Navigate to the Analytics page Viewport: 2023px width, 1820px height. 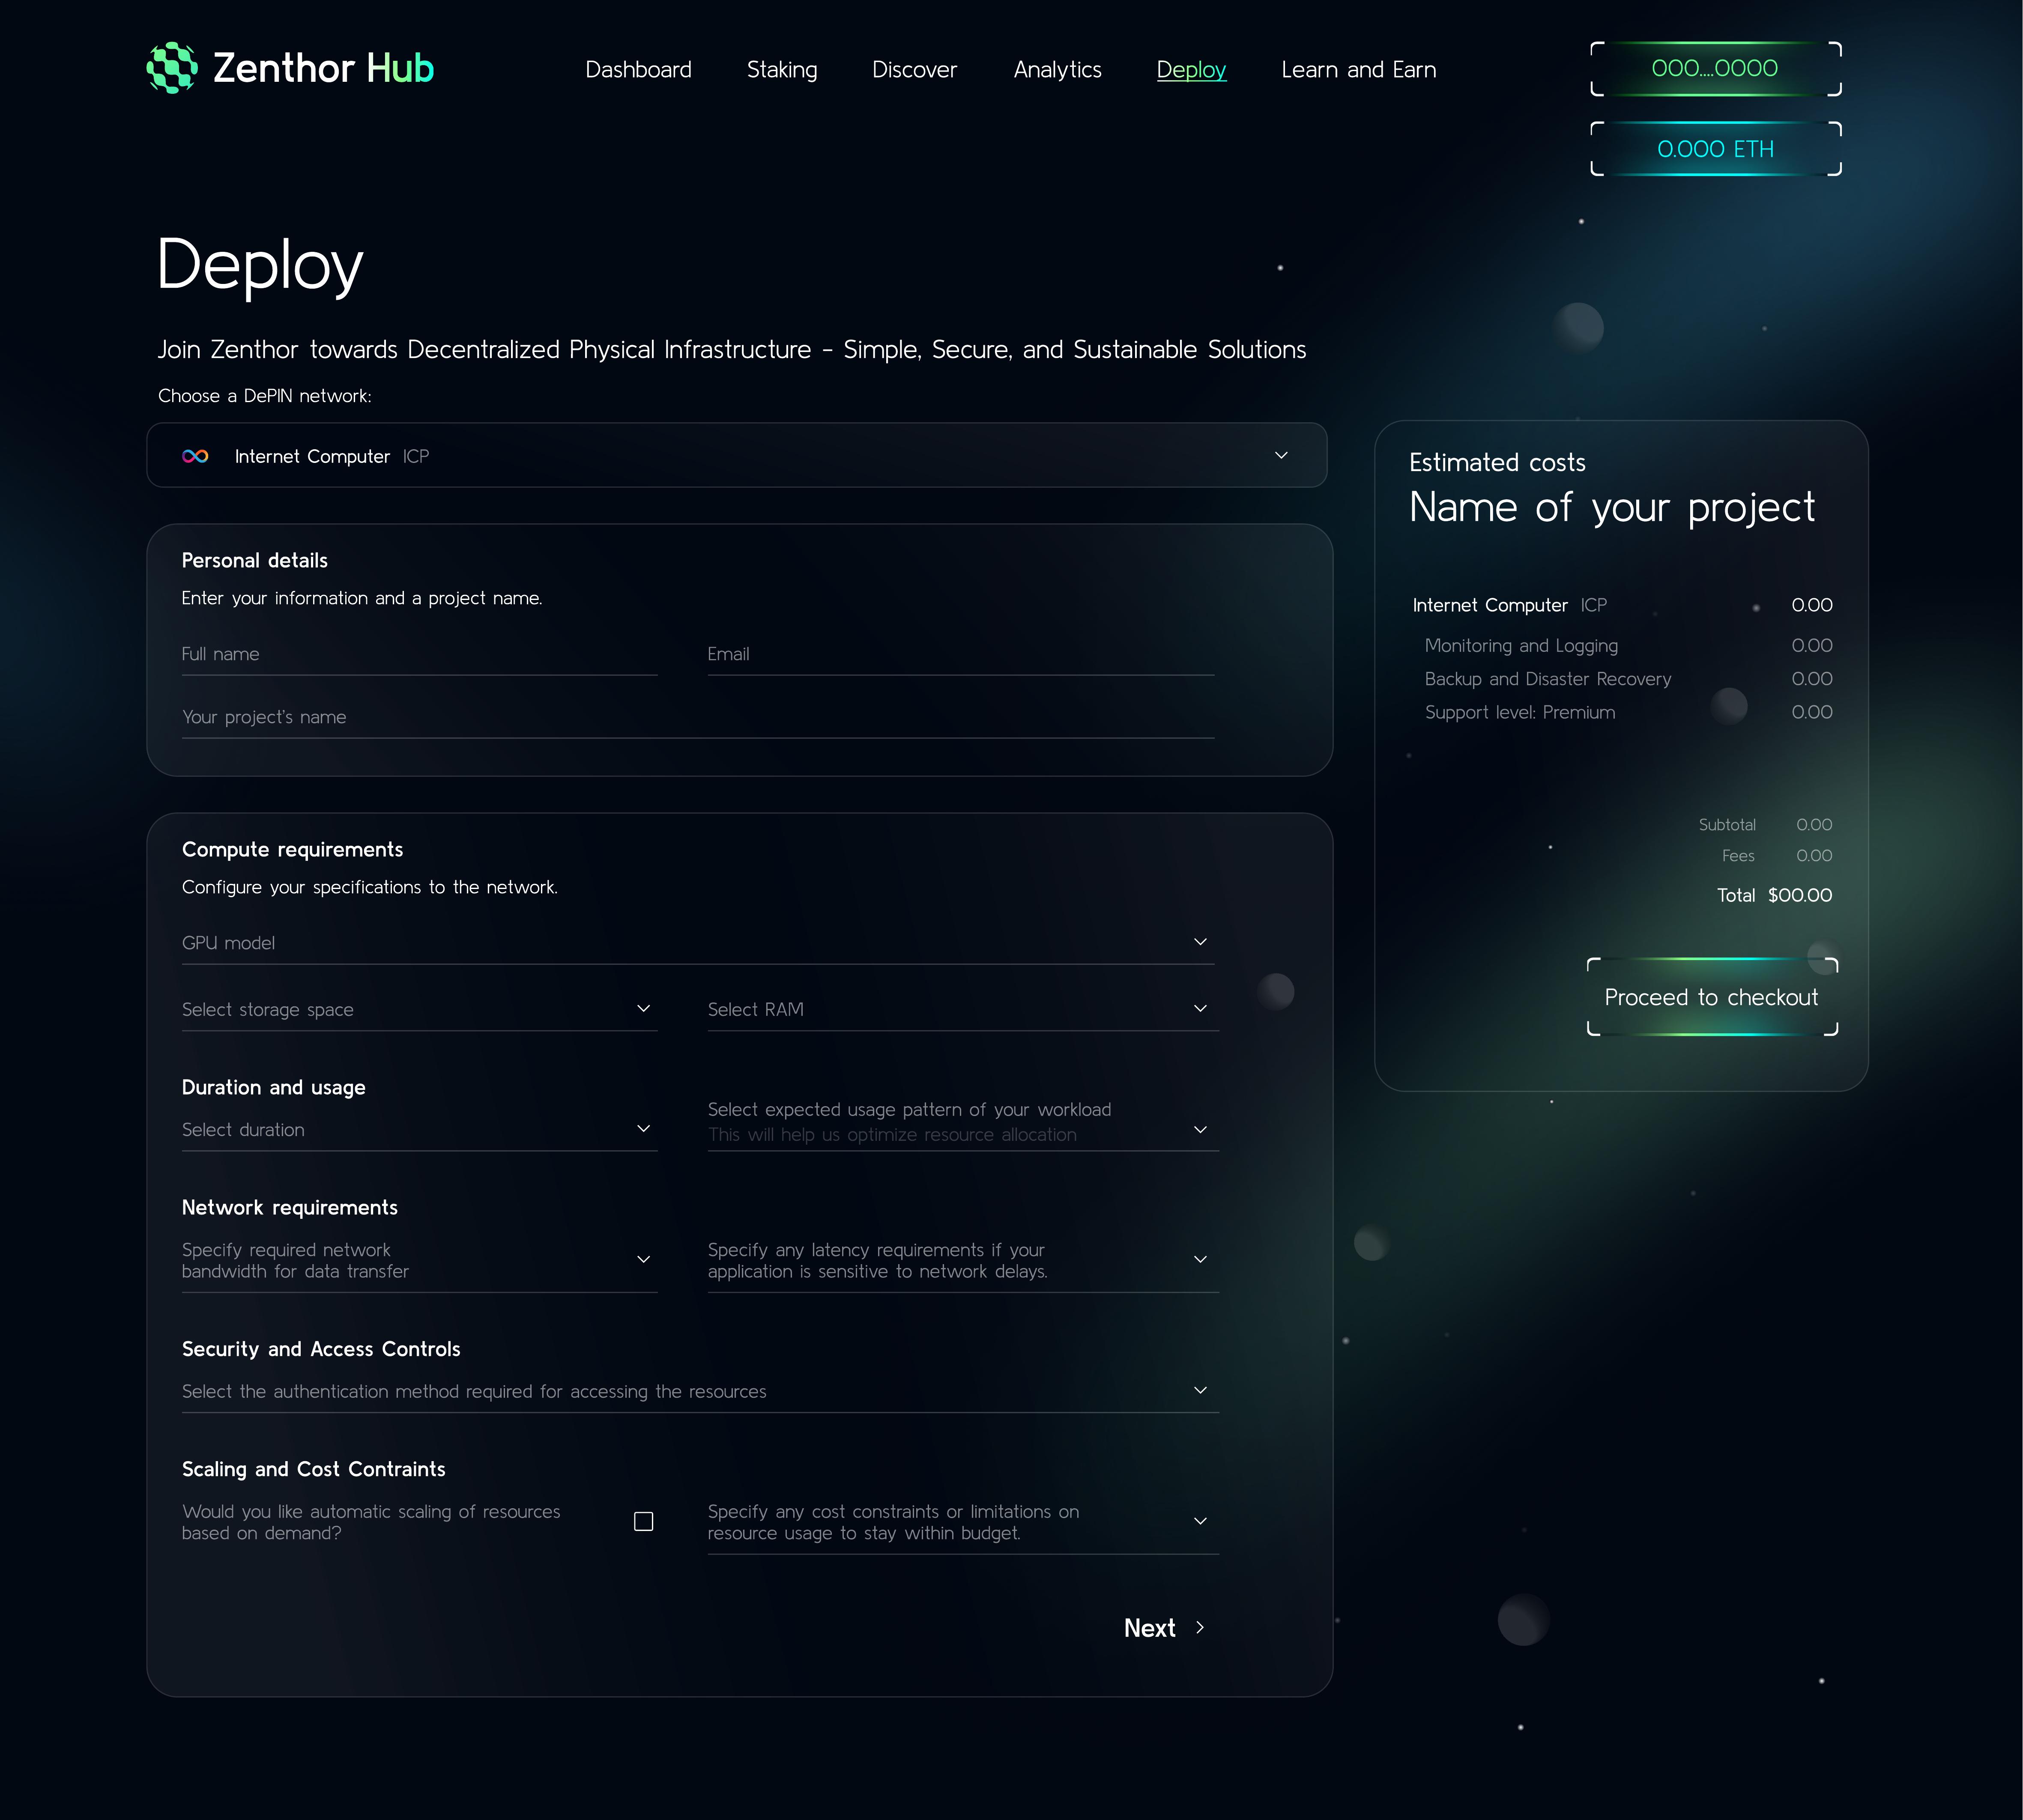(x=1057, y=69)
